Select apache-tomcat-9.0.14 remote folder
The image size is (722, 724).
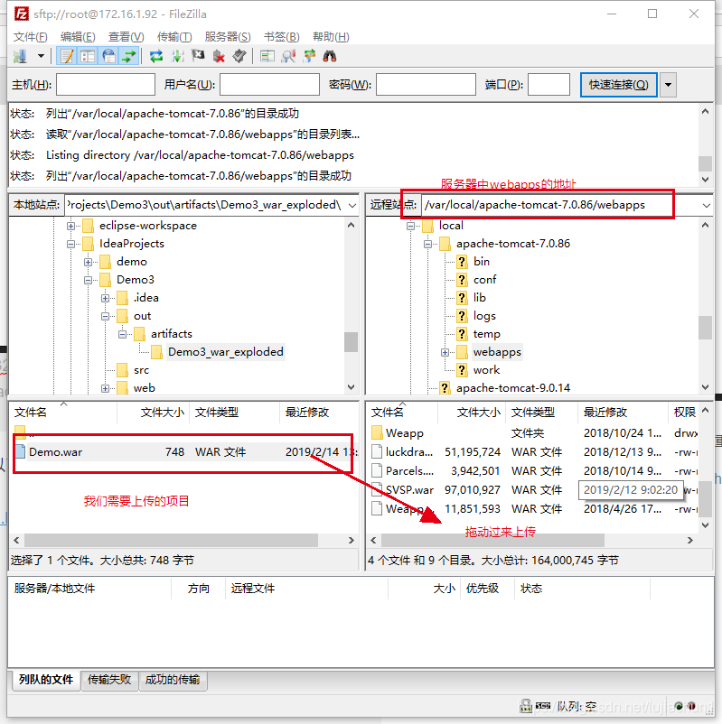[x=513, y=388]
